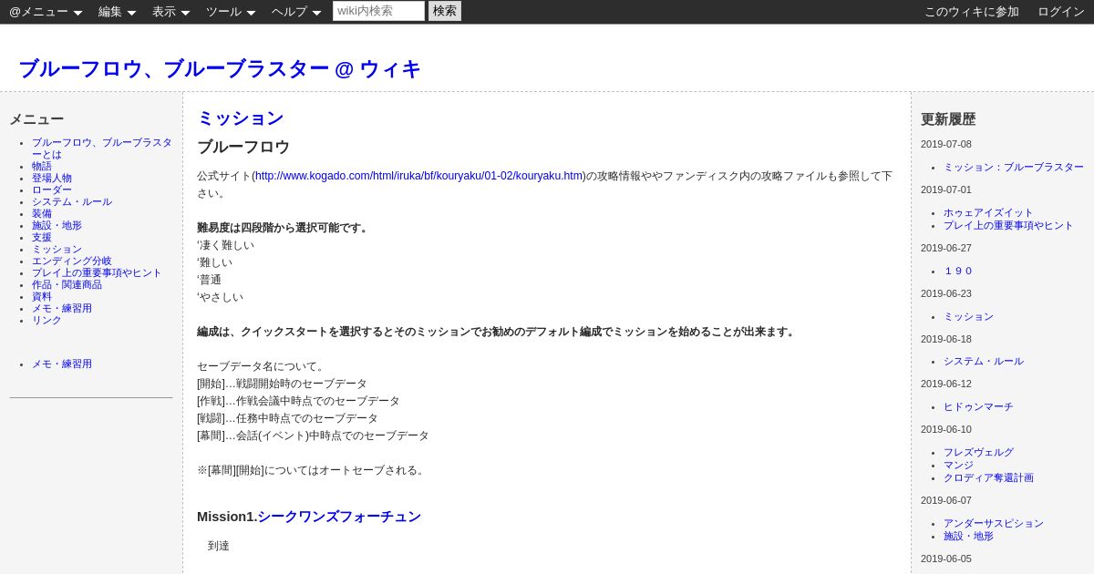Open the lower standalone メモ・練習用 link
1094x574 pixels.
(x=62, y=364)
